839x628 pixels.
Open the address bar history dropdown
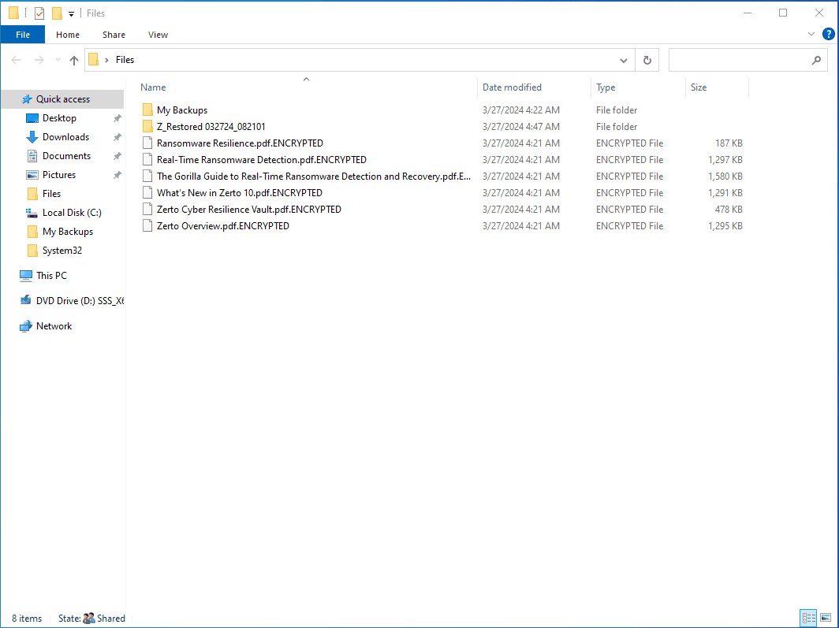click(623, 60)
